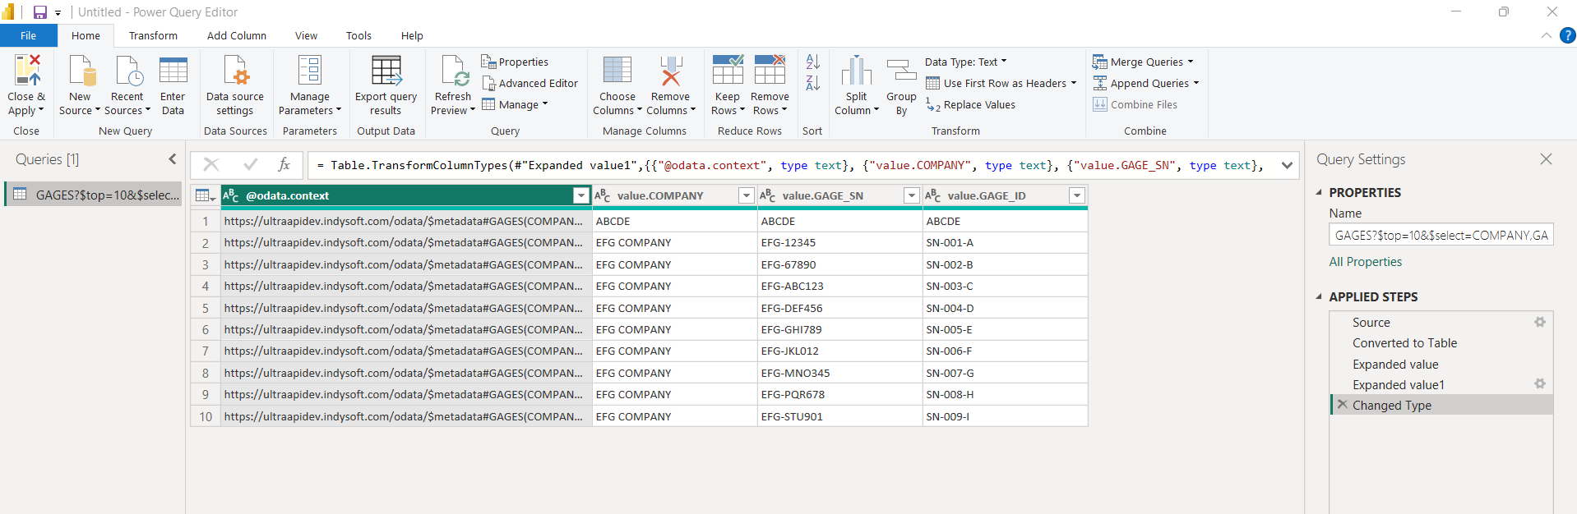
Task: Open the table menu icon in grid corner
Action: point(206,195)
